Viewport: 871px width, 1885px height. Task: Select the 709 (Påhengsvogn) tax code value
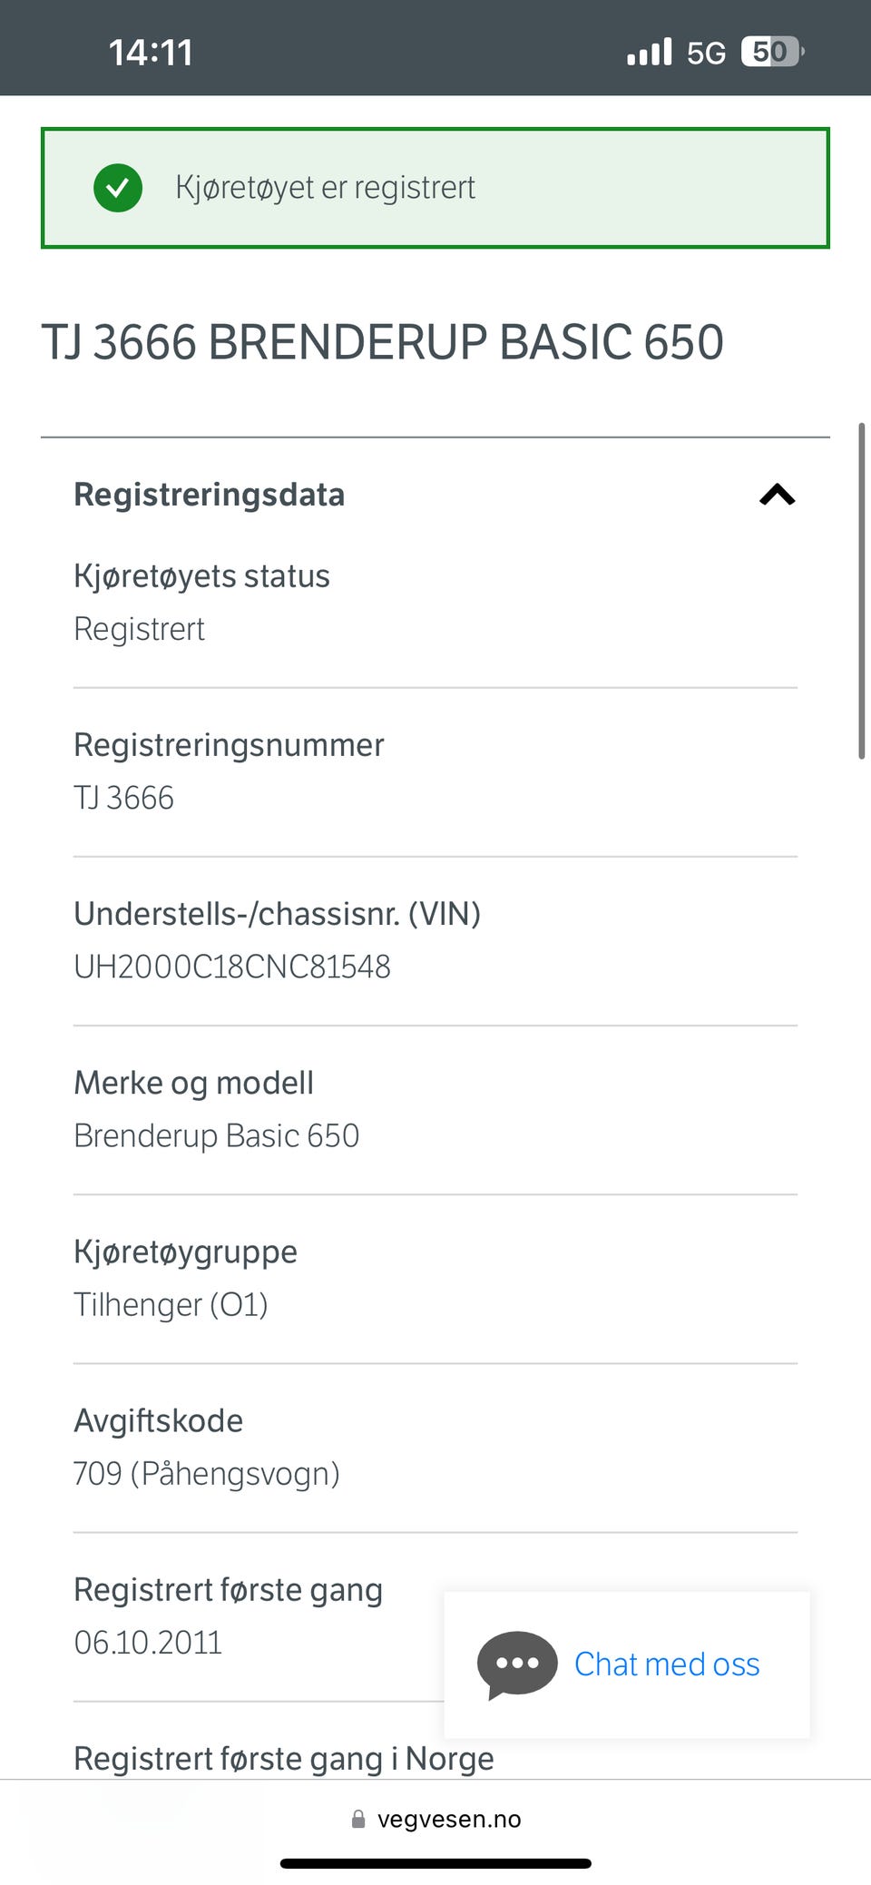tap(207, 1473)
